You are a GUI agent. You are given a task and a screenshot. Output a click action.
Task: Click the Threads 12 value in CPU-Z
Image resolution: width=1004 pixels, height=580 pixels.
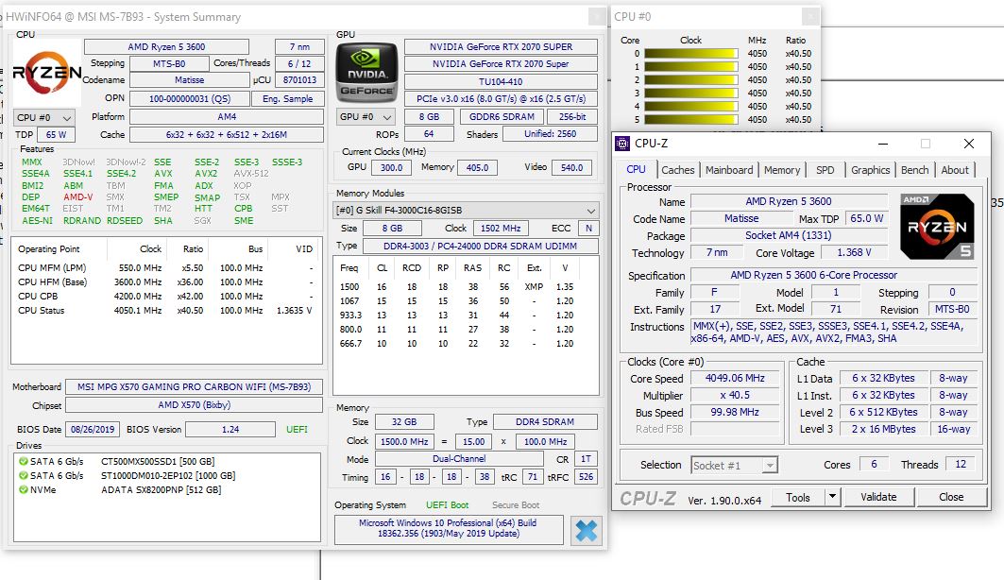[961, 464]
